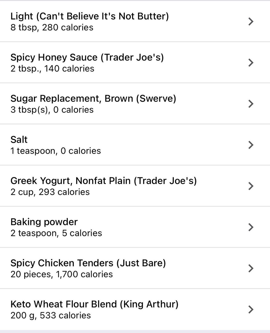This screenshot has width=270, height=333.
Task: Tap the Baking powder row chevron
Action: (x=251, y=227)
